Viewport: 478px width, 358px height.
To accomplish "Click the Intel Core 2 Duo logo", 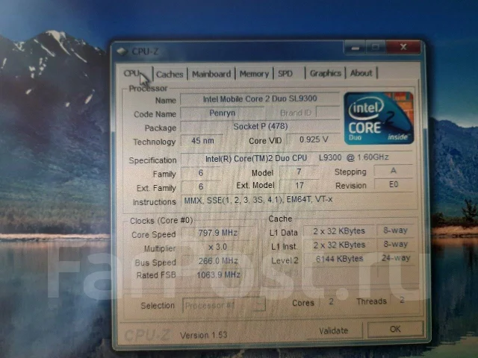I will tap(379, 118).
